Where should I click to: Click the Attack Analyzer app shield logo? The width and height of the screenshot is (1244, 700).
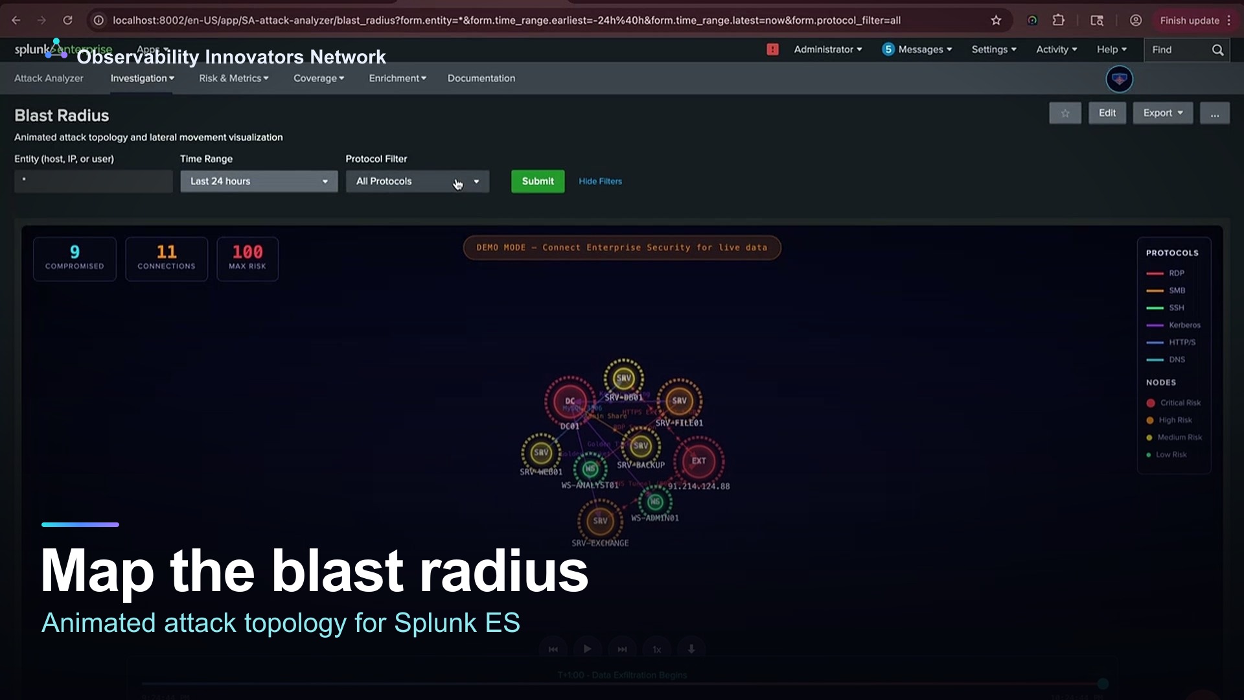point(1119,79)
